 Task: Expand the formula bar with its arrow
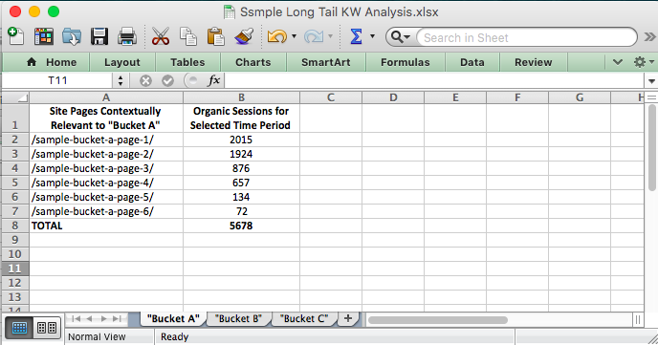(x=651, y=81)
